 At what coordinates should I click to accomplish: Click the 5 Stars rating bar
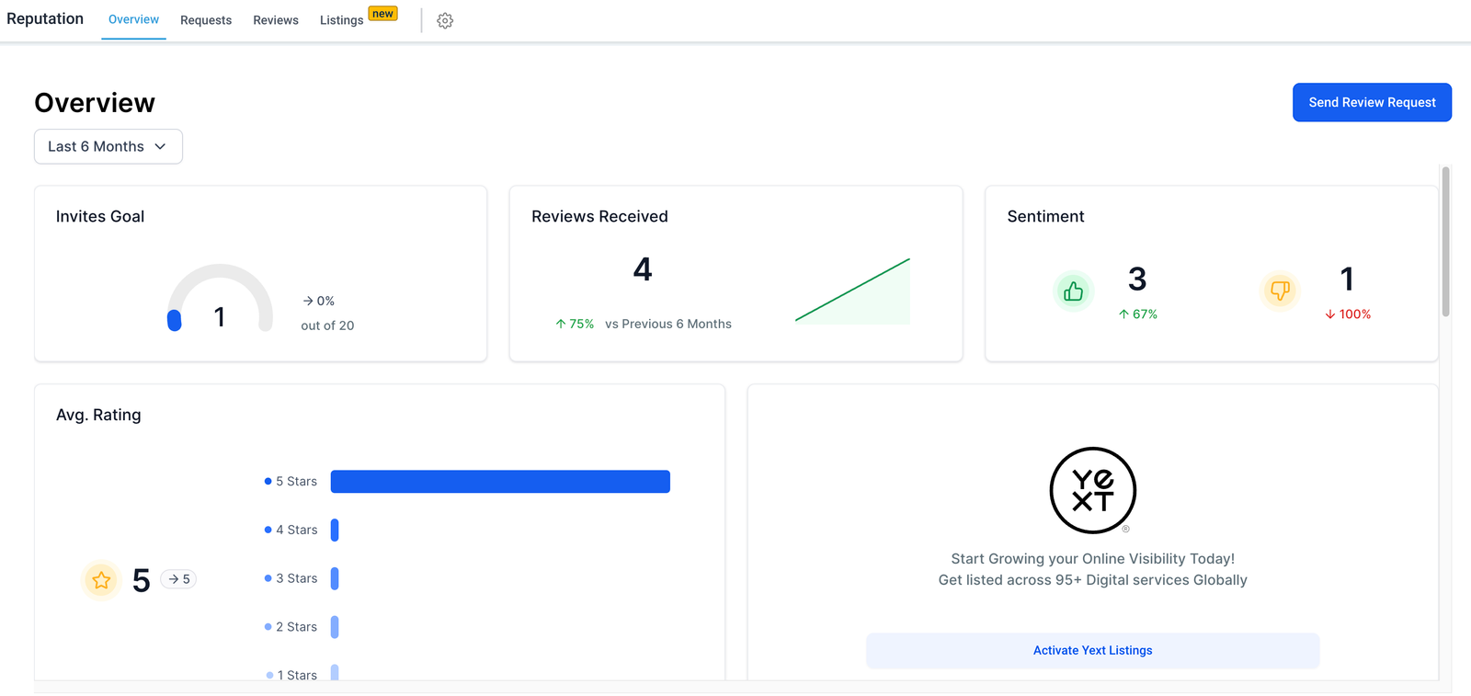(x=500, y=482)
